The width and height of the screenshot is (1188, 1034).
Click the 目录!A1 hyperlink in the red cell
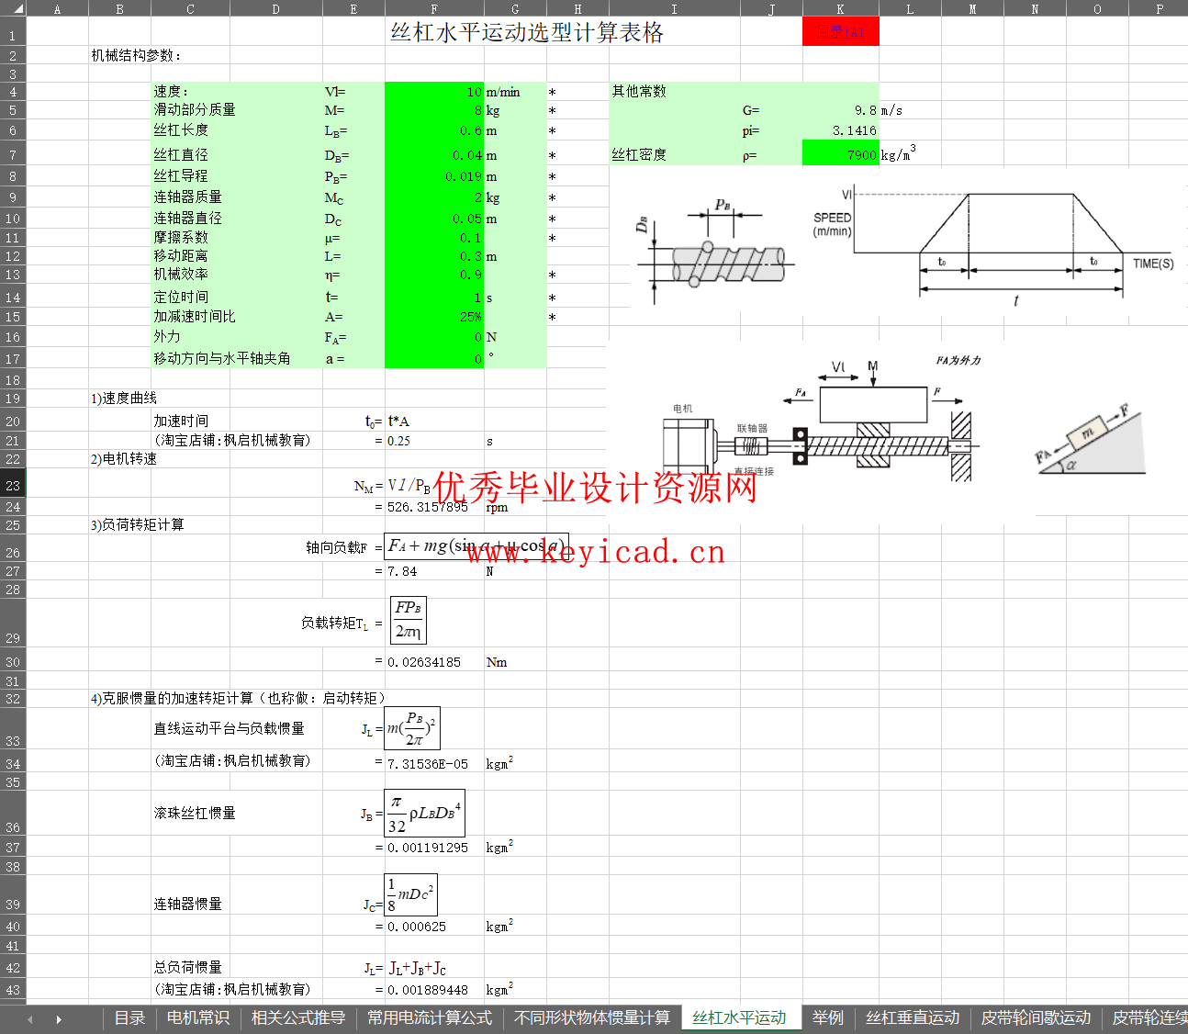[840, 32]
